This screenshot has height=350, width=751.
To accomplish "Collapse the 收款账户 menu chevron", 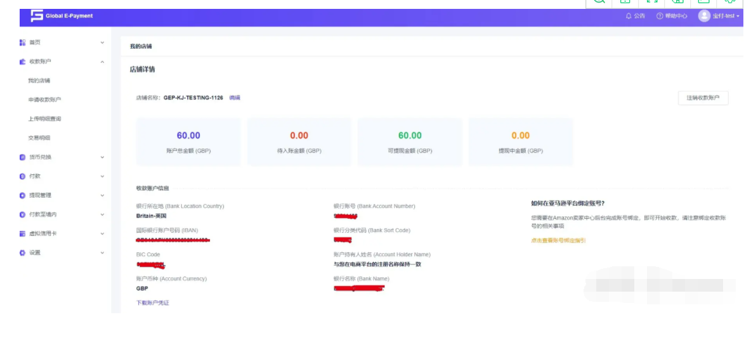I will click(x=102, y=62).
